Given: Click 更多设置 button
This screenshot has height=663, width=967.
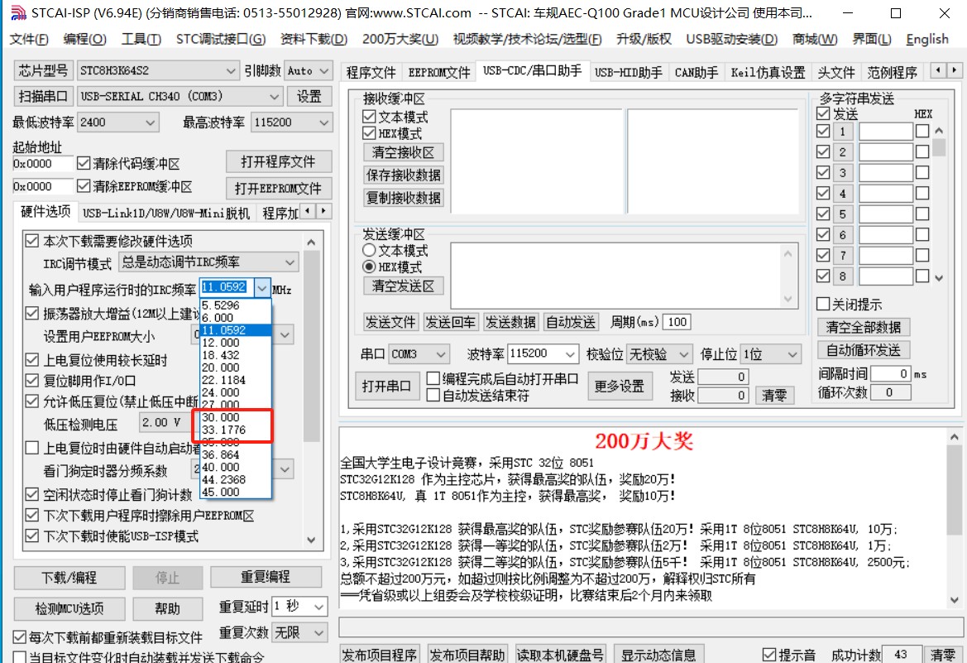Looking at the screenshot, I should pos(620,387).
